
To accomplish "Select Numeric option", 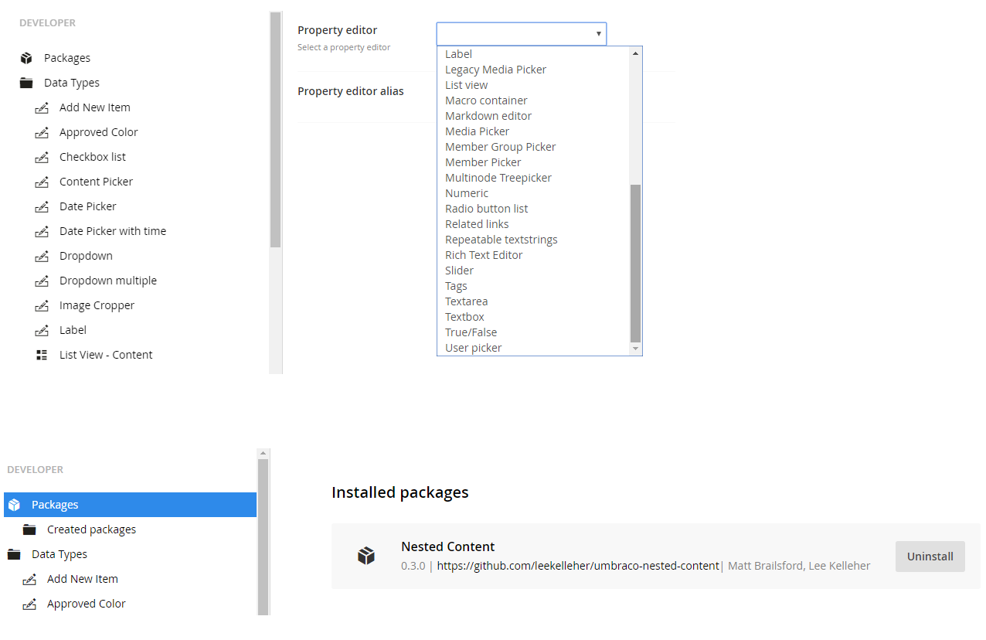I will click(x=467, y=193).
